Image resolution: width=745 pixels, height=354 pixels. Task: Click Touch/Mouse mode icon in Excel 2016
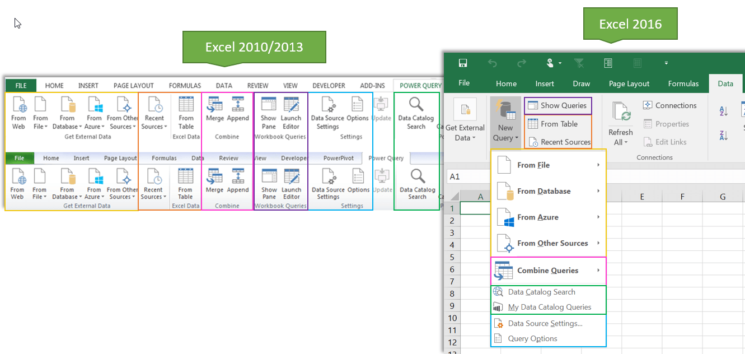pyautogui.click(x=550, y=63)
